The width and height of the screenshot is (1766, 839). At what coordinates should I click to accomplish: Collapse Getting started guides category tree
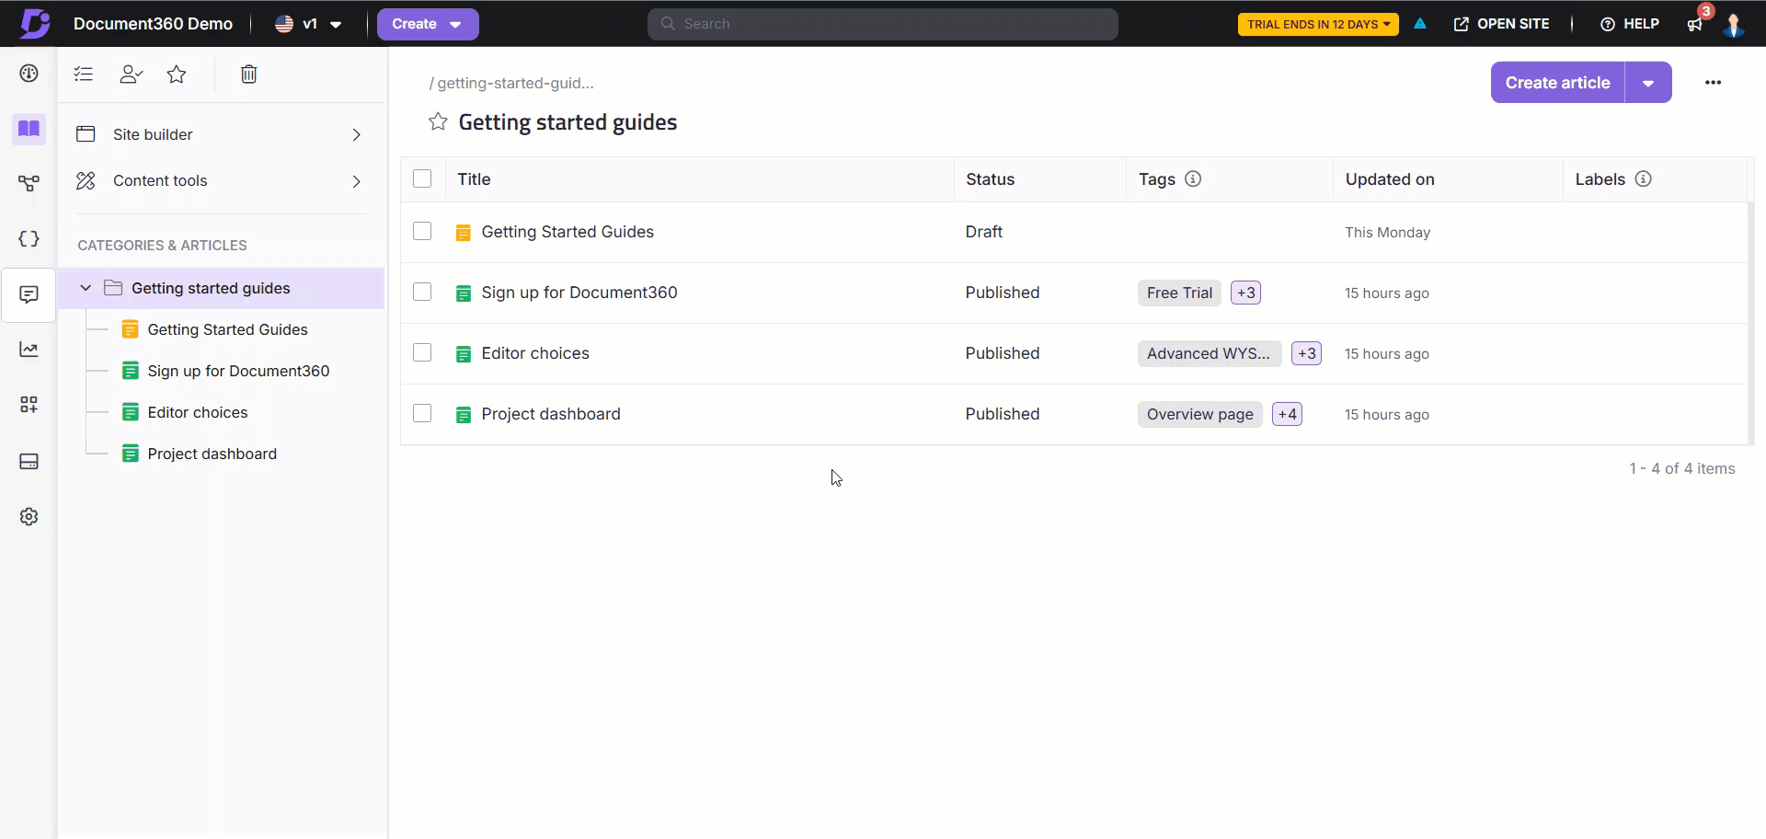pos(86,288)
